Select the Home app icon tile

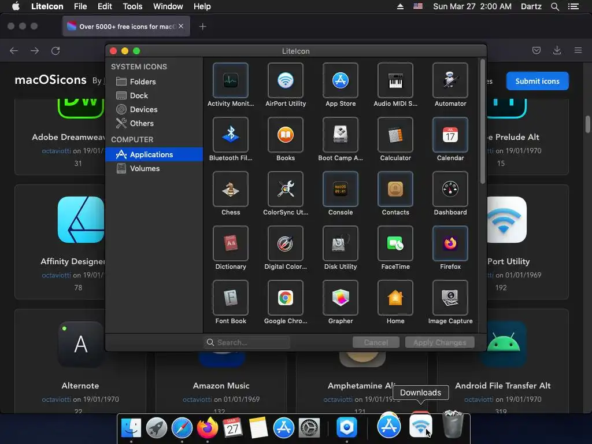(395, 298)
